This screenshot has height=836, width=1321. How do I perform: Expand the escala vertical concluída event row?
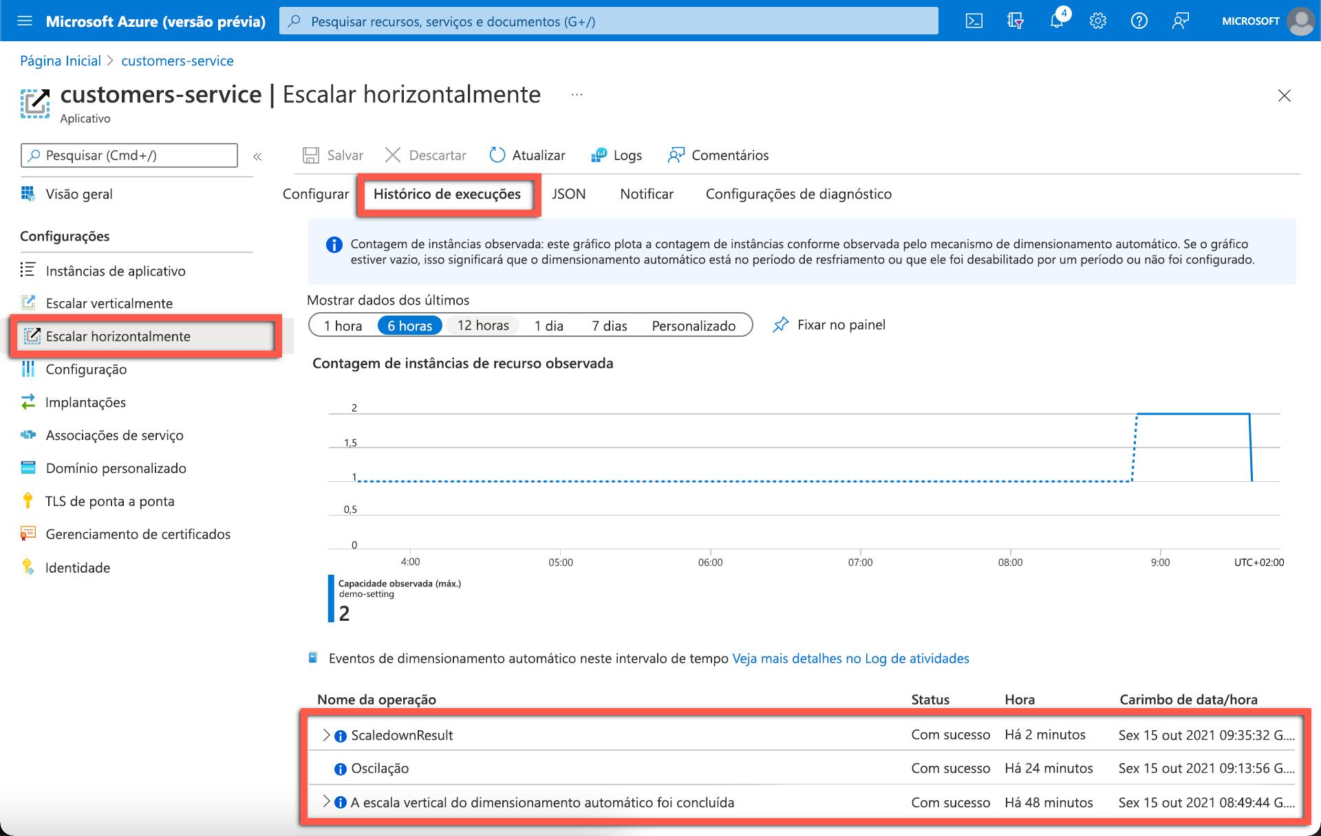pyautogui.click(x=326, y=802)
